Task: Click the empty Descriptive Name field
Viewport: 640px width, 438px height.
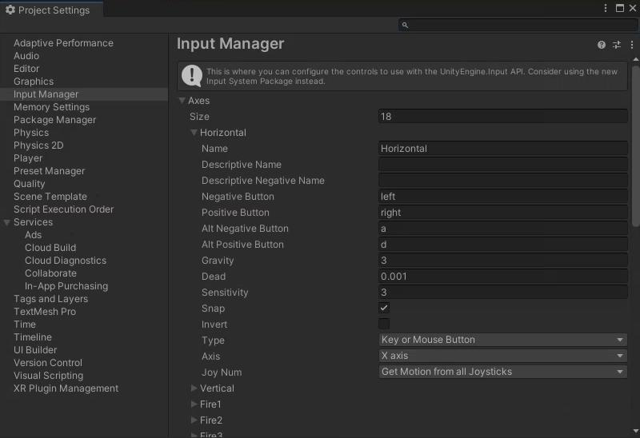Action: point(503,165)
